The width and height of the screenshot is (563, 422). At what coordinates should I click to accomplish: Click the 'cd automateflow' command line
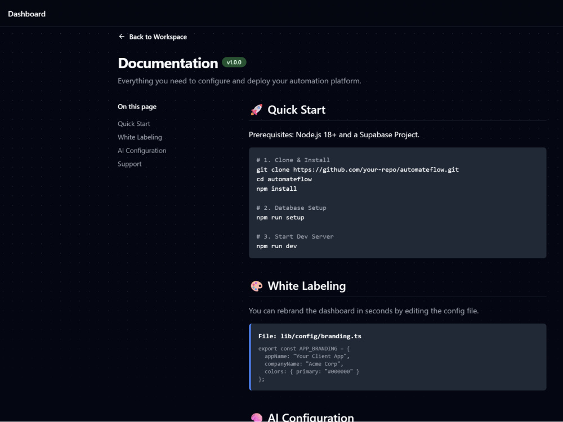[x=284, y=179]
